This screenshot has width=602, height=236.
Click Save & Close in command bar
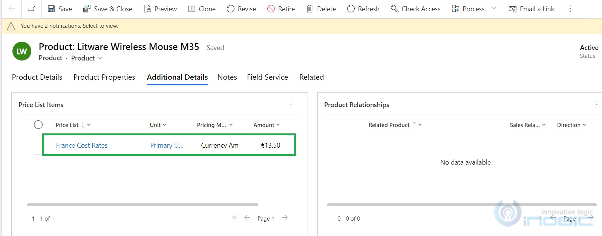click(107, 9)
